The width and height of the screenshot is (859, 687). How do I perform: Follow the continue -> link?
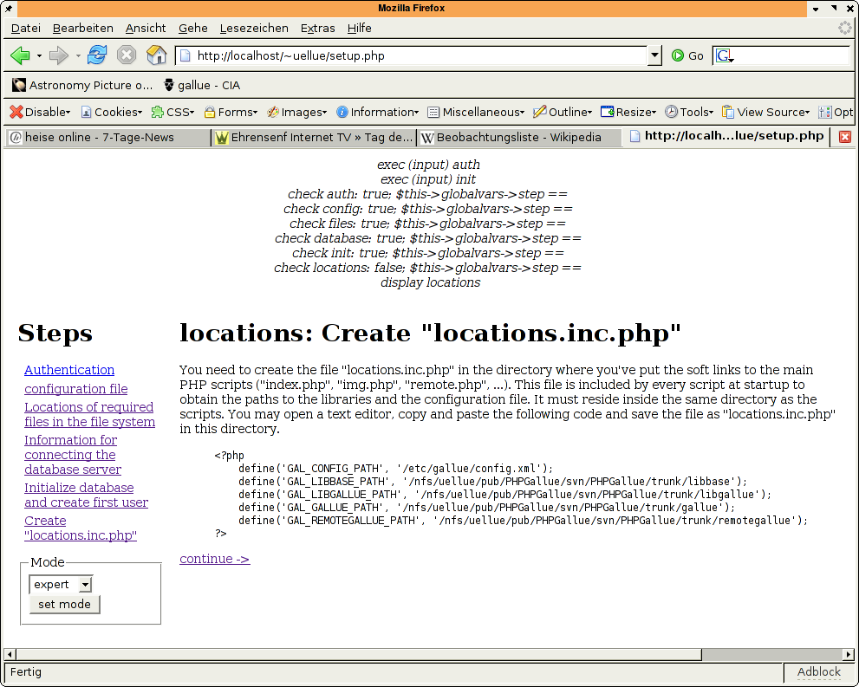coord(214,559)
